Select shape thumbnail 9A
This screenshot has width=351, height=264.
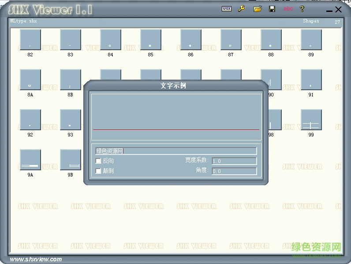[x=30, y=160]
